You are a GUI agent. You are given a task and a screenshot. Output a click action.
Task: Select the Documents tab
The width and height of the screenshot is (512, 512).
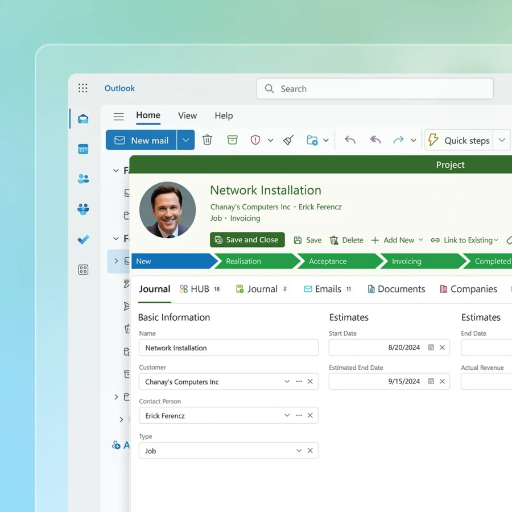[x=397, y=289]
